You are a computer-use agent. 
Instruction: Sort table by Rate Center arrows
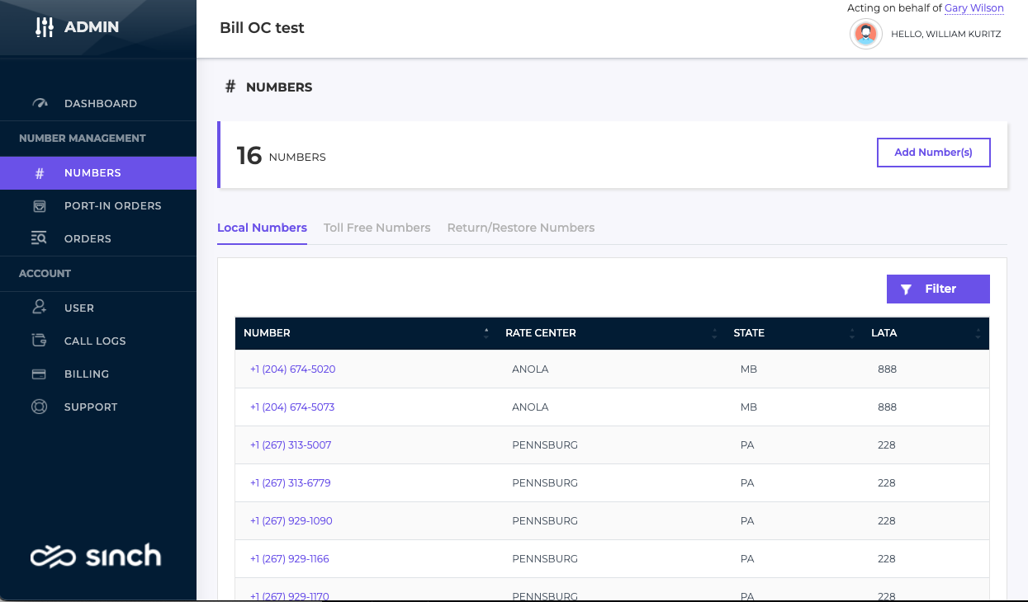point(714,333)
